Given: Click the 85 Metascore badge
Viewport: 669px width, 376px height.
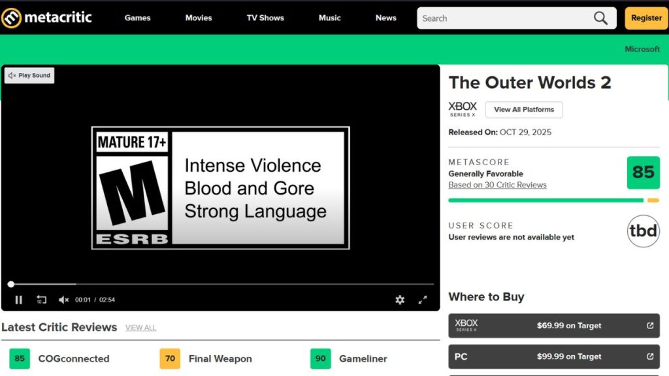Looking at the screenshot, I should [x=643, y=172].
